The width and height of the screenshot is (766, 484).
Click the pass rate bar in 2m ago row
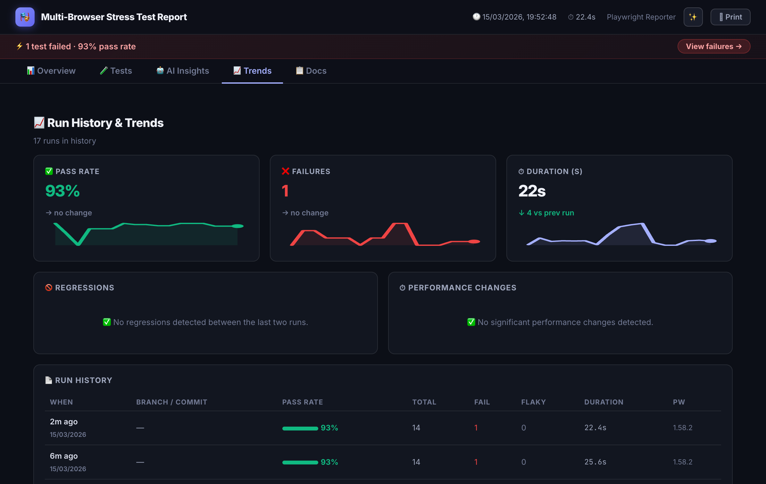(x=300, y=428)
